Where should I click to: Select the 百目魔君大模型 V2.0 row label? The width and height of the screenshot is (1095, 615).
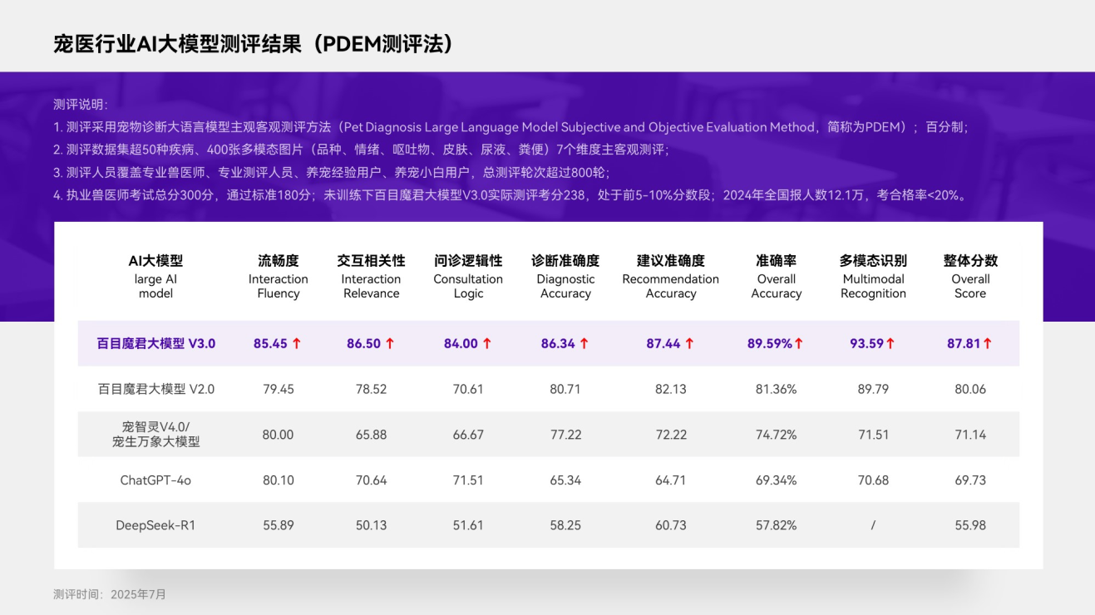[x=155, y=389]
